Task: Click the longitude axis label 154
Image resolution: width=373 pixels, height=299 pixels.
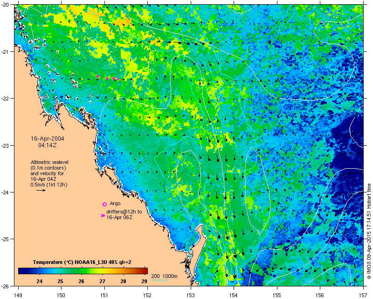Action: pos(234,295)
